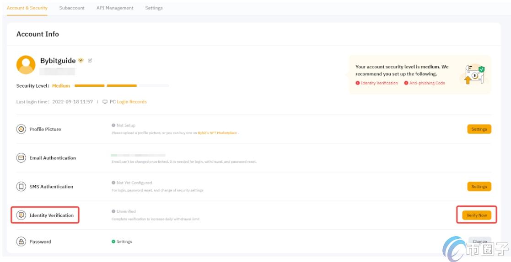Click the PC monitor icon
511x262 pixels.
point(105,102)
